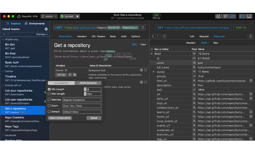Collapse the Facebook group
Screen dimensions: 255x147
pyautogui.click(x=3, y=135)
